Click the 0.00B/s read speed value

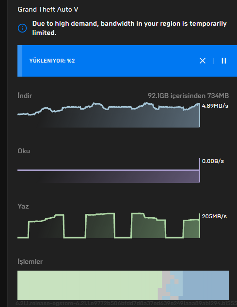point(213,161)
